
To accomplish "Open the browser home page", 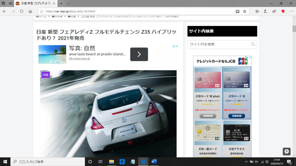I will pos(30,11).
